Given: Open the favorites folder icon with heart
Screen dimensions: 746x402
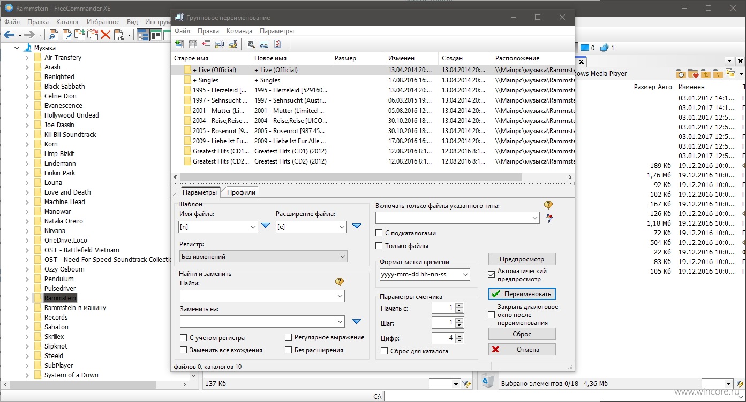Looking at the screenshot, I should [694, 74].
